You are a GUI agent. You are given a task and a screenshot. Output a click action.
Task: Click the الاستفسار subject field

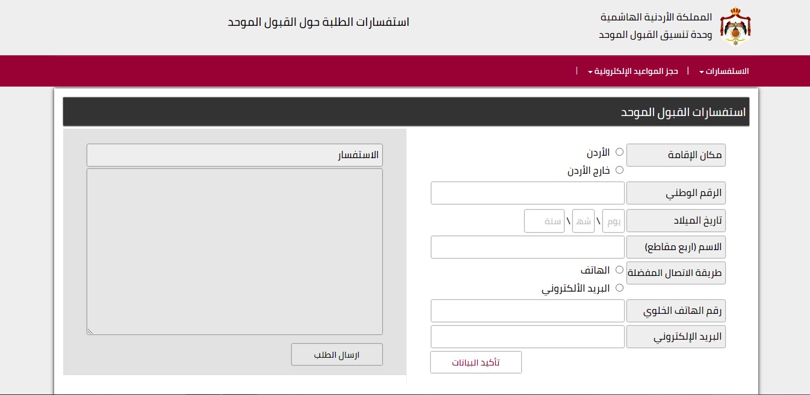(235, 155)
